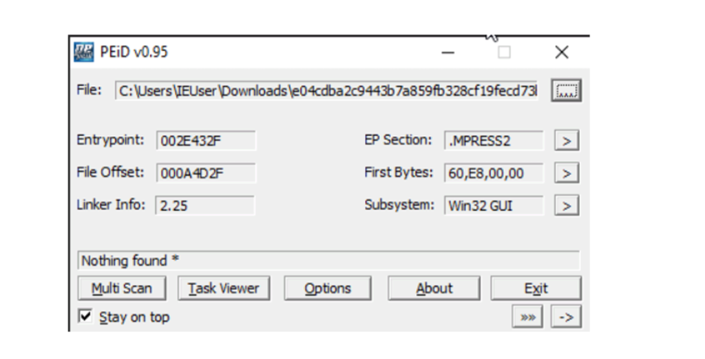Viewport: 705px width, 359px height.
Task: Click the right arrow plugins menu button
Action: (x=566, y=317)
